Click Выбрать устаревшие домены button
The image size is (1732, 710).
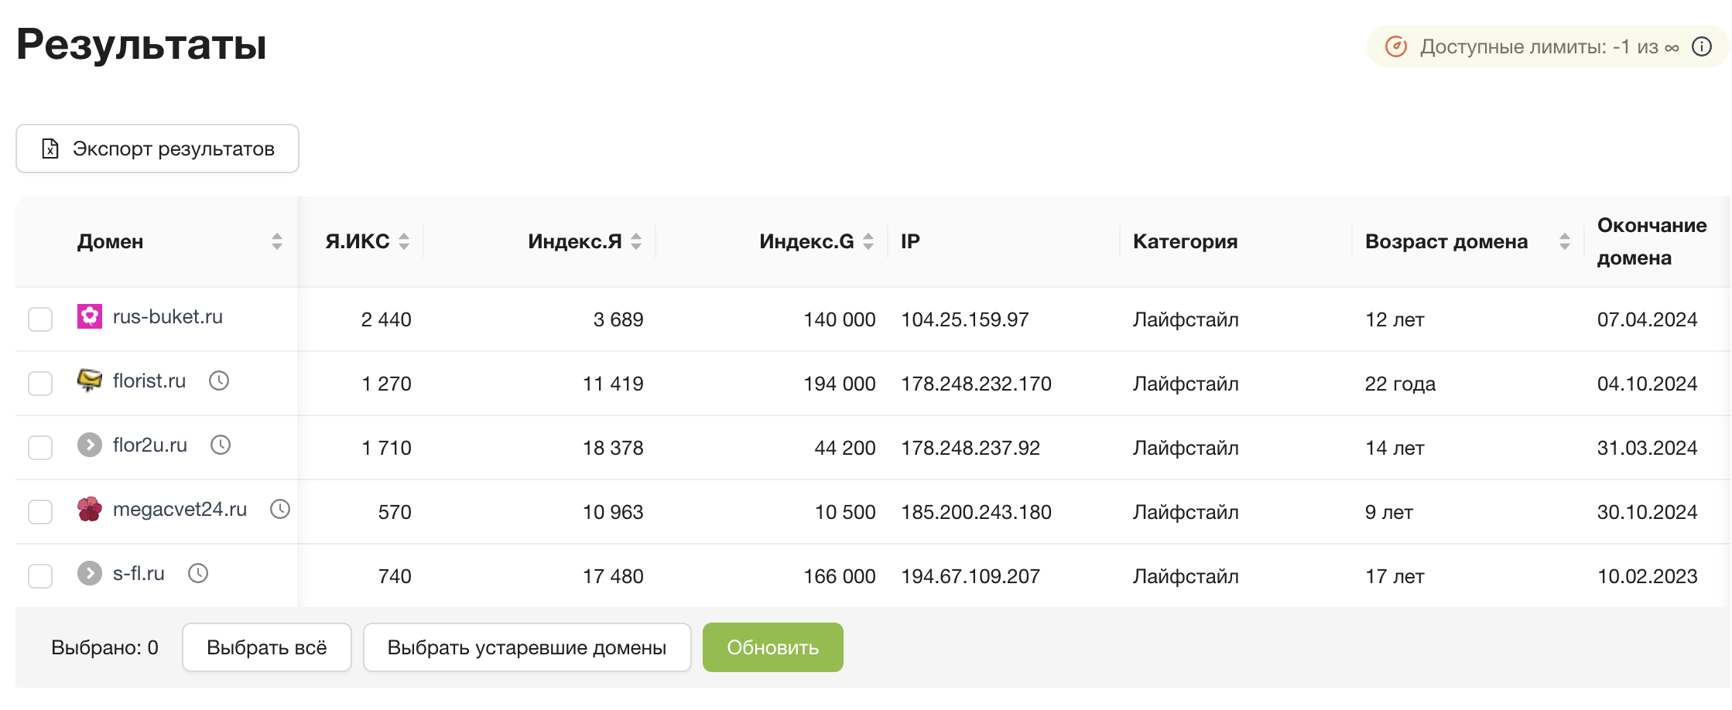pyautogui.click(x=527, y=647)
